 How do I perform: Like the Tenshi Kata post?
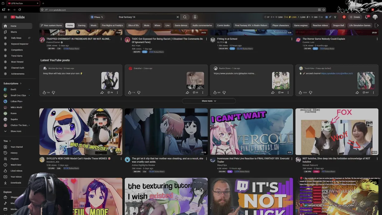[300, 93]
